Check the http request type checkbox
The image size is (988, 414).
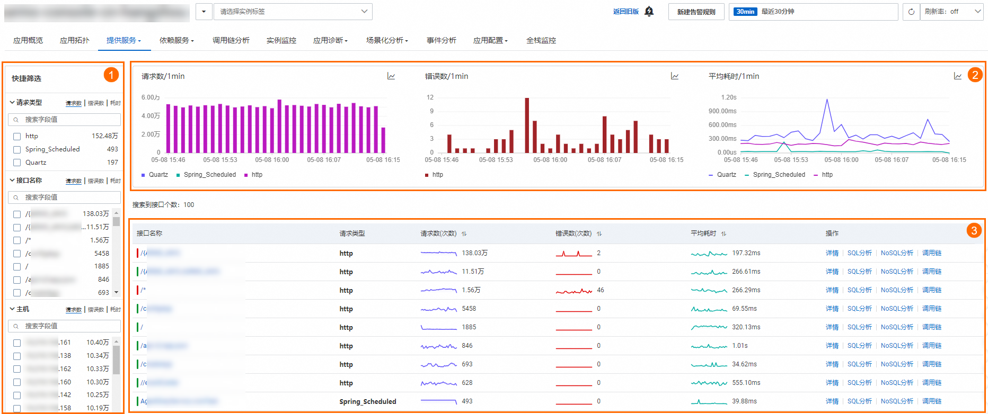[x=17, y=137]
